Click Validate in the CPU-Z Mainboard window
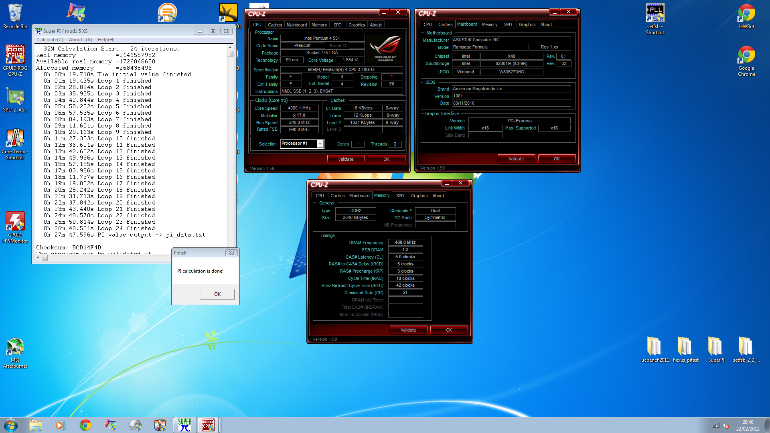 tap(516, 159)
